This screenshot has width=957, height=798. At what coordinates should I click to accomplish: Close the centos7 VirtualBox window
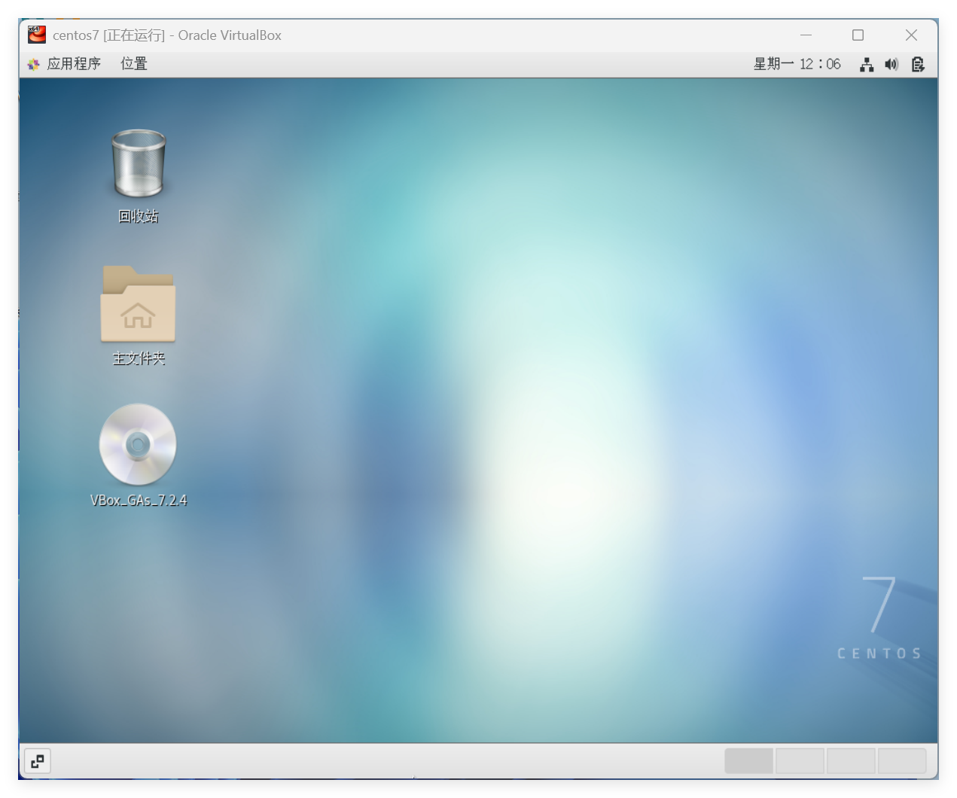[x=911, y=35]
